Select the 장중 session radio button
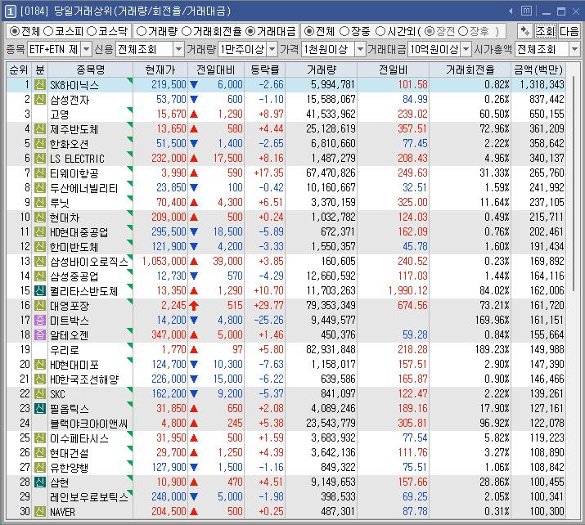This screenshot has width=585, height=525. pos(344,31)
